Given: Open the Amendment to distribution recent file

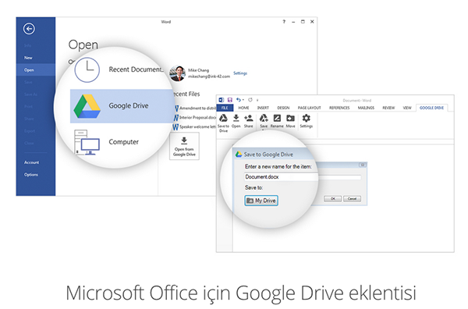Looking at the screenshot, I should click(195, 108).
